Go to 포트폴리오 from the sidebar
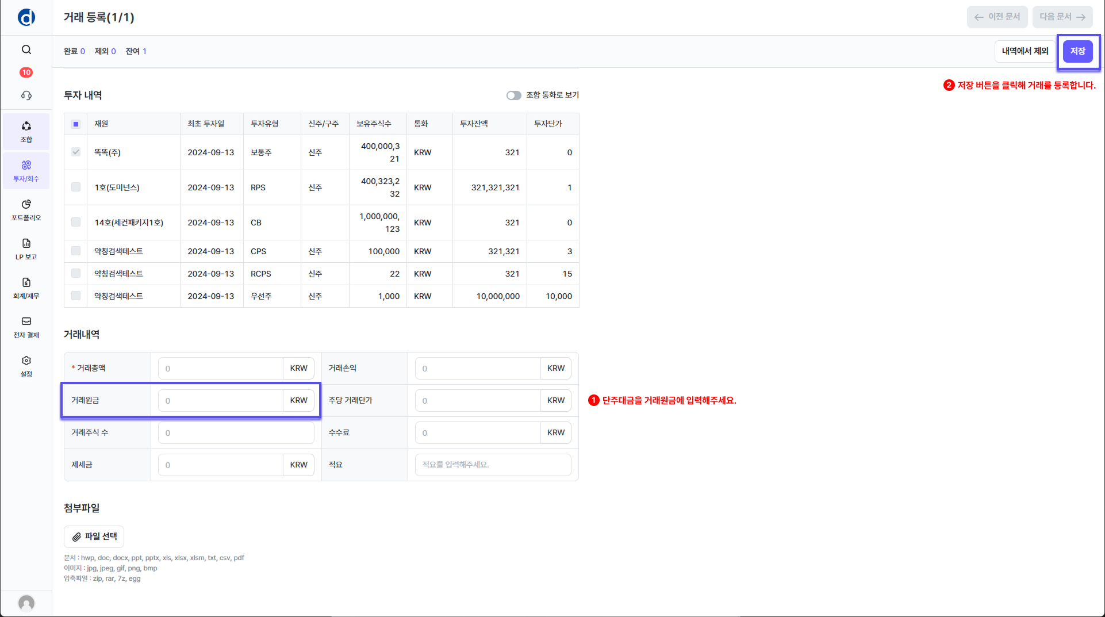Screen dimensions: 1105x617 (x=26, y=210)
